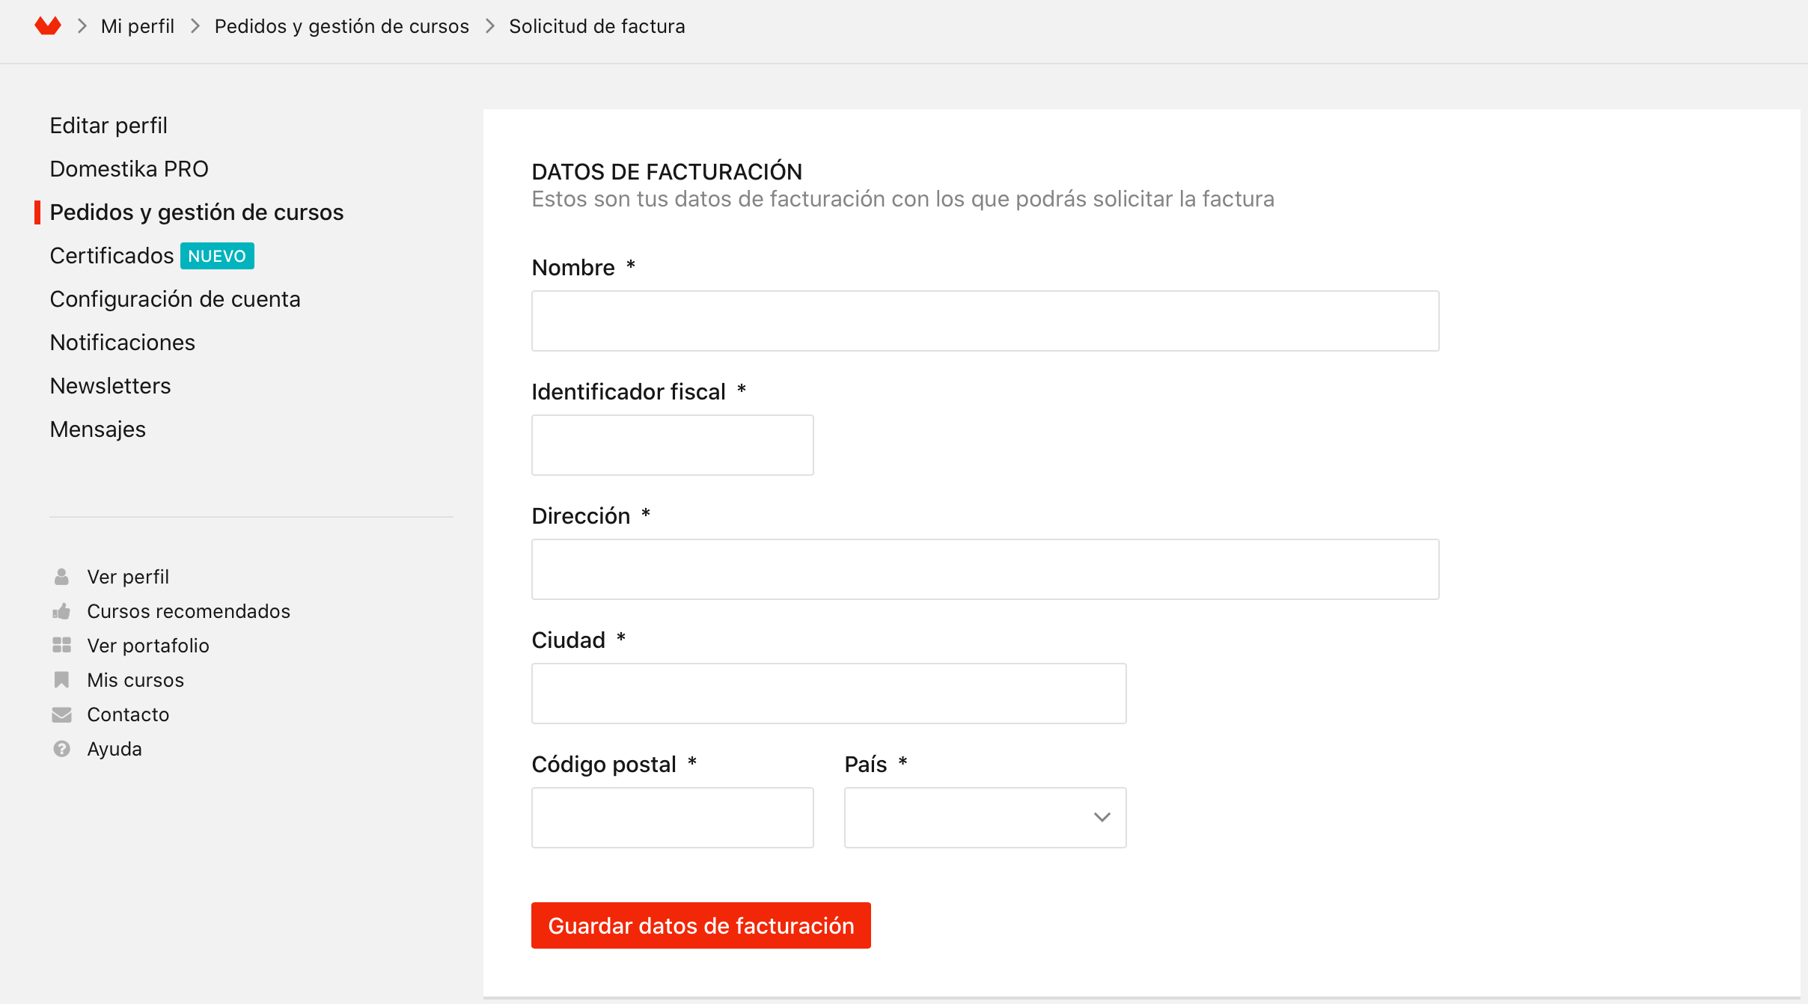Screen dimensions: 1808x1004
Task: Open Mis cursos link
Action: tap(135, 680)
